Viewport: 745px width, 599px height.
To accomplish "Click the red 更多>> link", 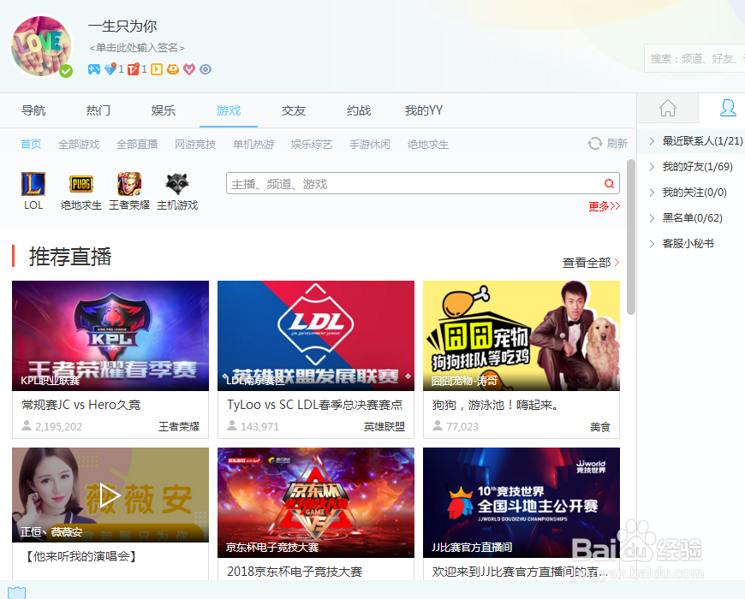I will click(604, 206).
